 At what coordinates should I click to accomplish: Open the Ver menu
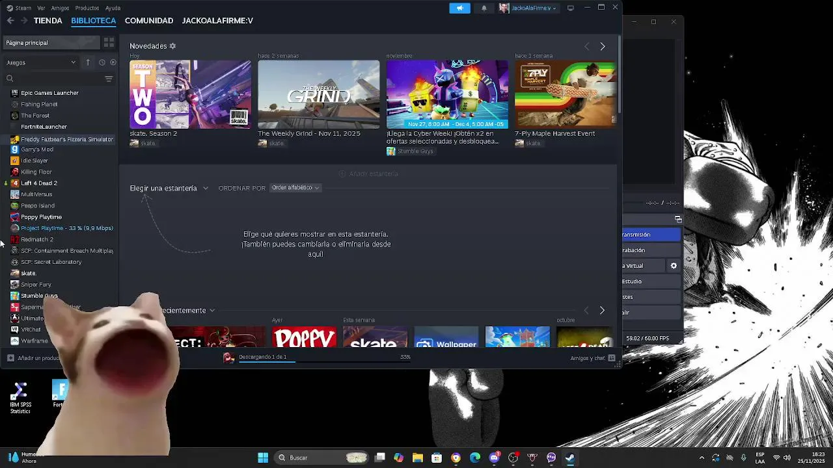tap(41, 8)
